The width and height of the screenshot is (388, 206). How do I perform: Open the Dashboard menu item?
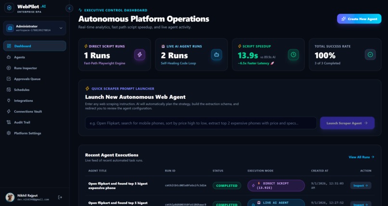[35, 46]
